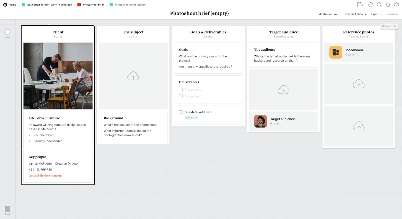Open the settings gear icon
Screen dimensions: 402x219
pyautogui.click(x=396, y=5)
